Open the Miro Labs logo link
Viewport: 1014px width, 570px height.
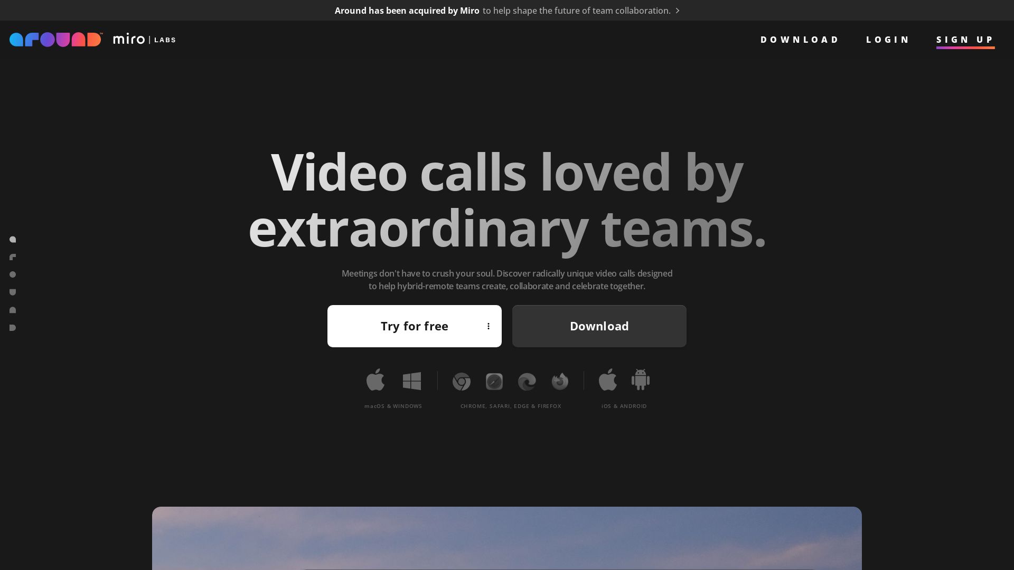tap(144, 39)
